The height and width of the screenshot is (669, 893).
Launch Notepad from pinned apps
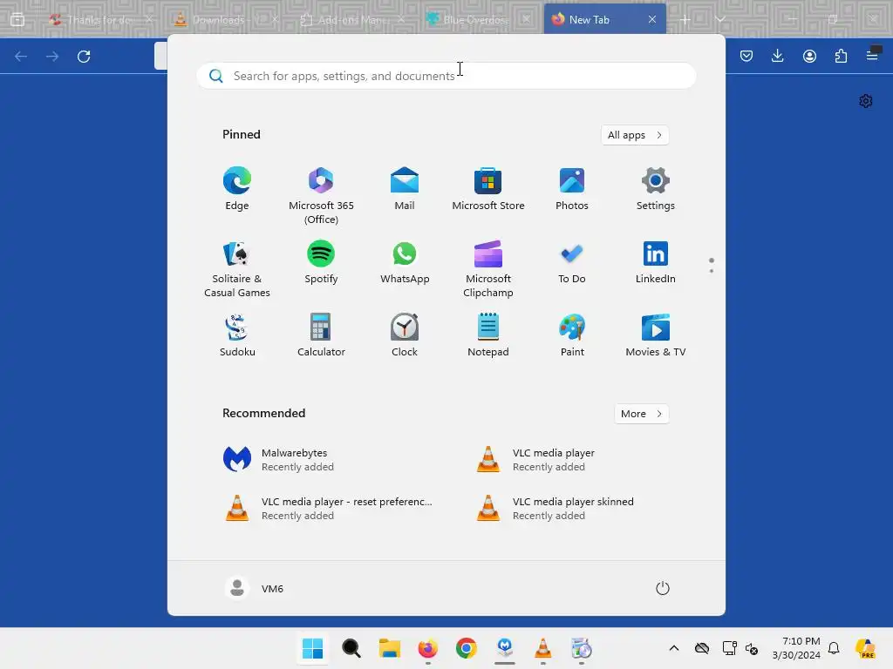point(488,335)
